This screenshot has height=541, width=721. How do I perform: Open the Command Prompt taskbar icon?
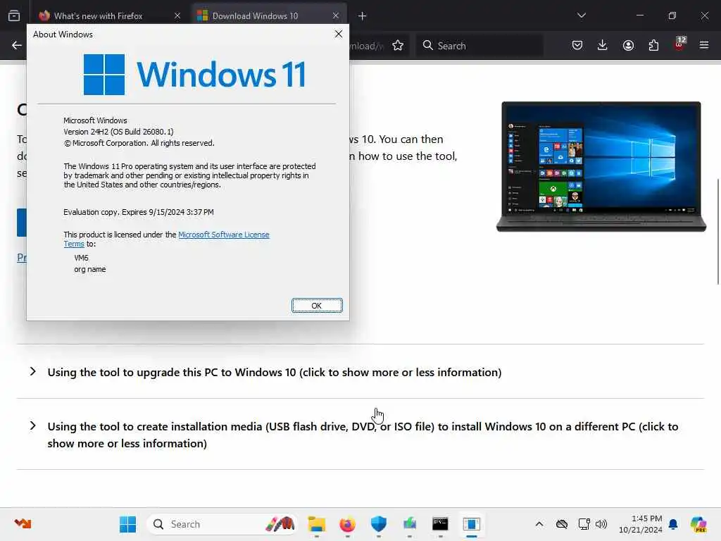tap(440, 524)
